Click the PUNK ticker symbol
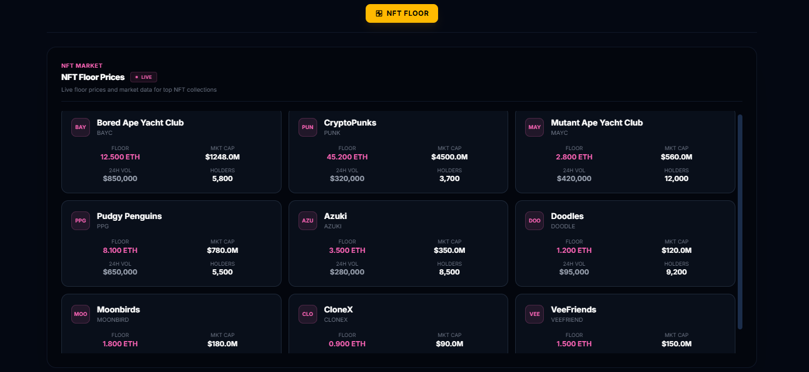 coord(332,133)
